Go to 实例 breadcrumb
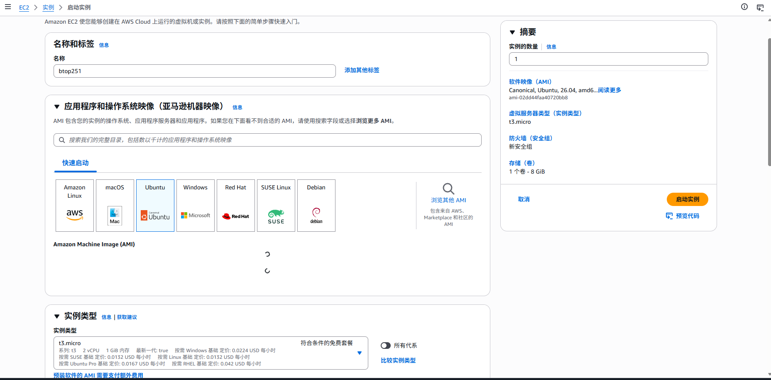771x380 pixels. (48, 7)
